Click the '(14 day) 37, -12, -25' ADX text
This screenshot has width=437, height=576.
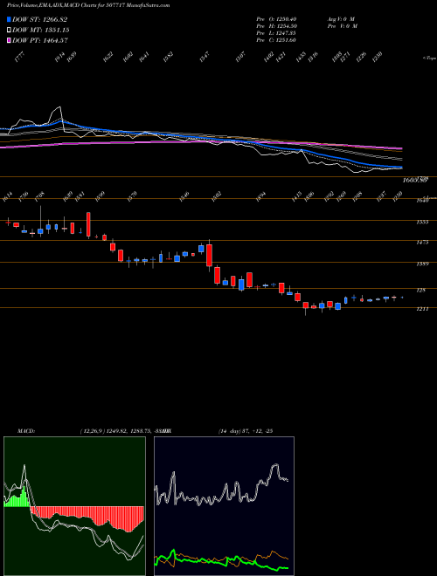pyautogui.click(x=245, y=431)
